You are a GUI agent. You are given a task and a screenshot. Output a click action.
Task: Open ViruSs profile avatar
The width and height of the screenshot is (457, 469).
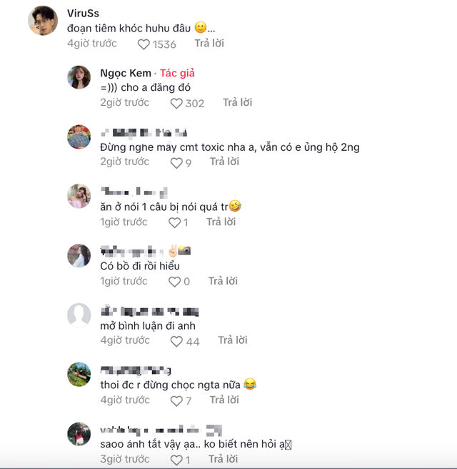pos(42,21)
